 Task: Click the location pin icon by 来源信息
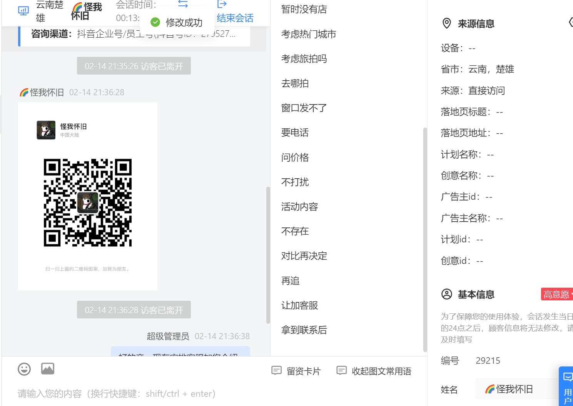pos(447,23)
